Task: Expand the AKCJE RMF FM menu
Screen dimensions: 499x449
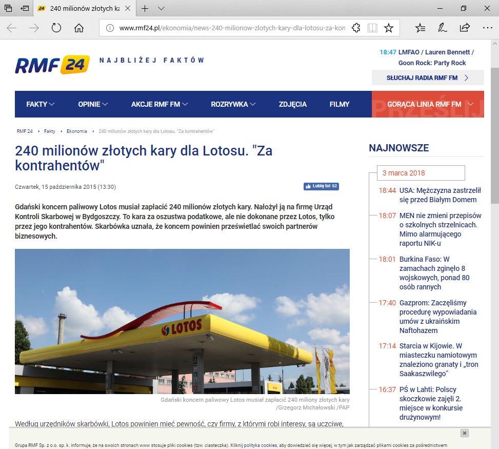Action: [x=159, y=104]
